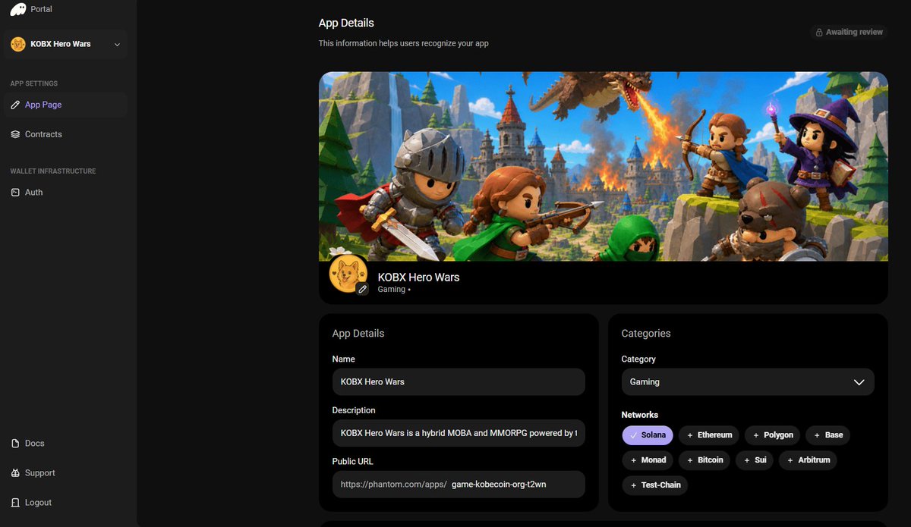Viewport: 911px width, 527px height.
Task: Open the Category dropdown showing Gaming
Action: click(748, 382)
